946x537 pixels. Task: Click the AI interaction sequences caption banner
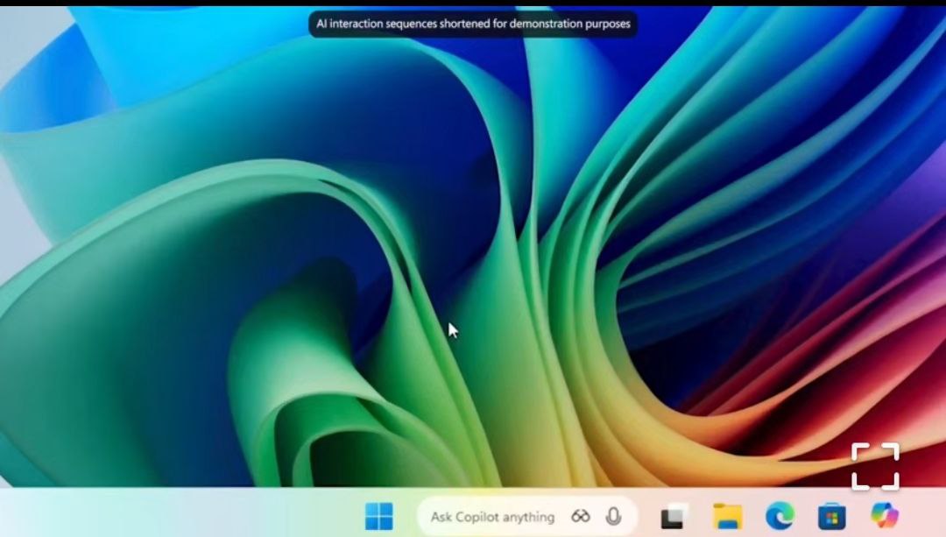pos(473,24)
